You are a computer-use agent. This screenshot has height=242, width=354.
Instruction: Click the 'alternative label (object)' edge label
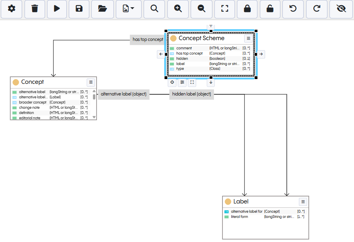tap(123, 94)
